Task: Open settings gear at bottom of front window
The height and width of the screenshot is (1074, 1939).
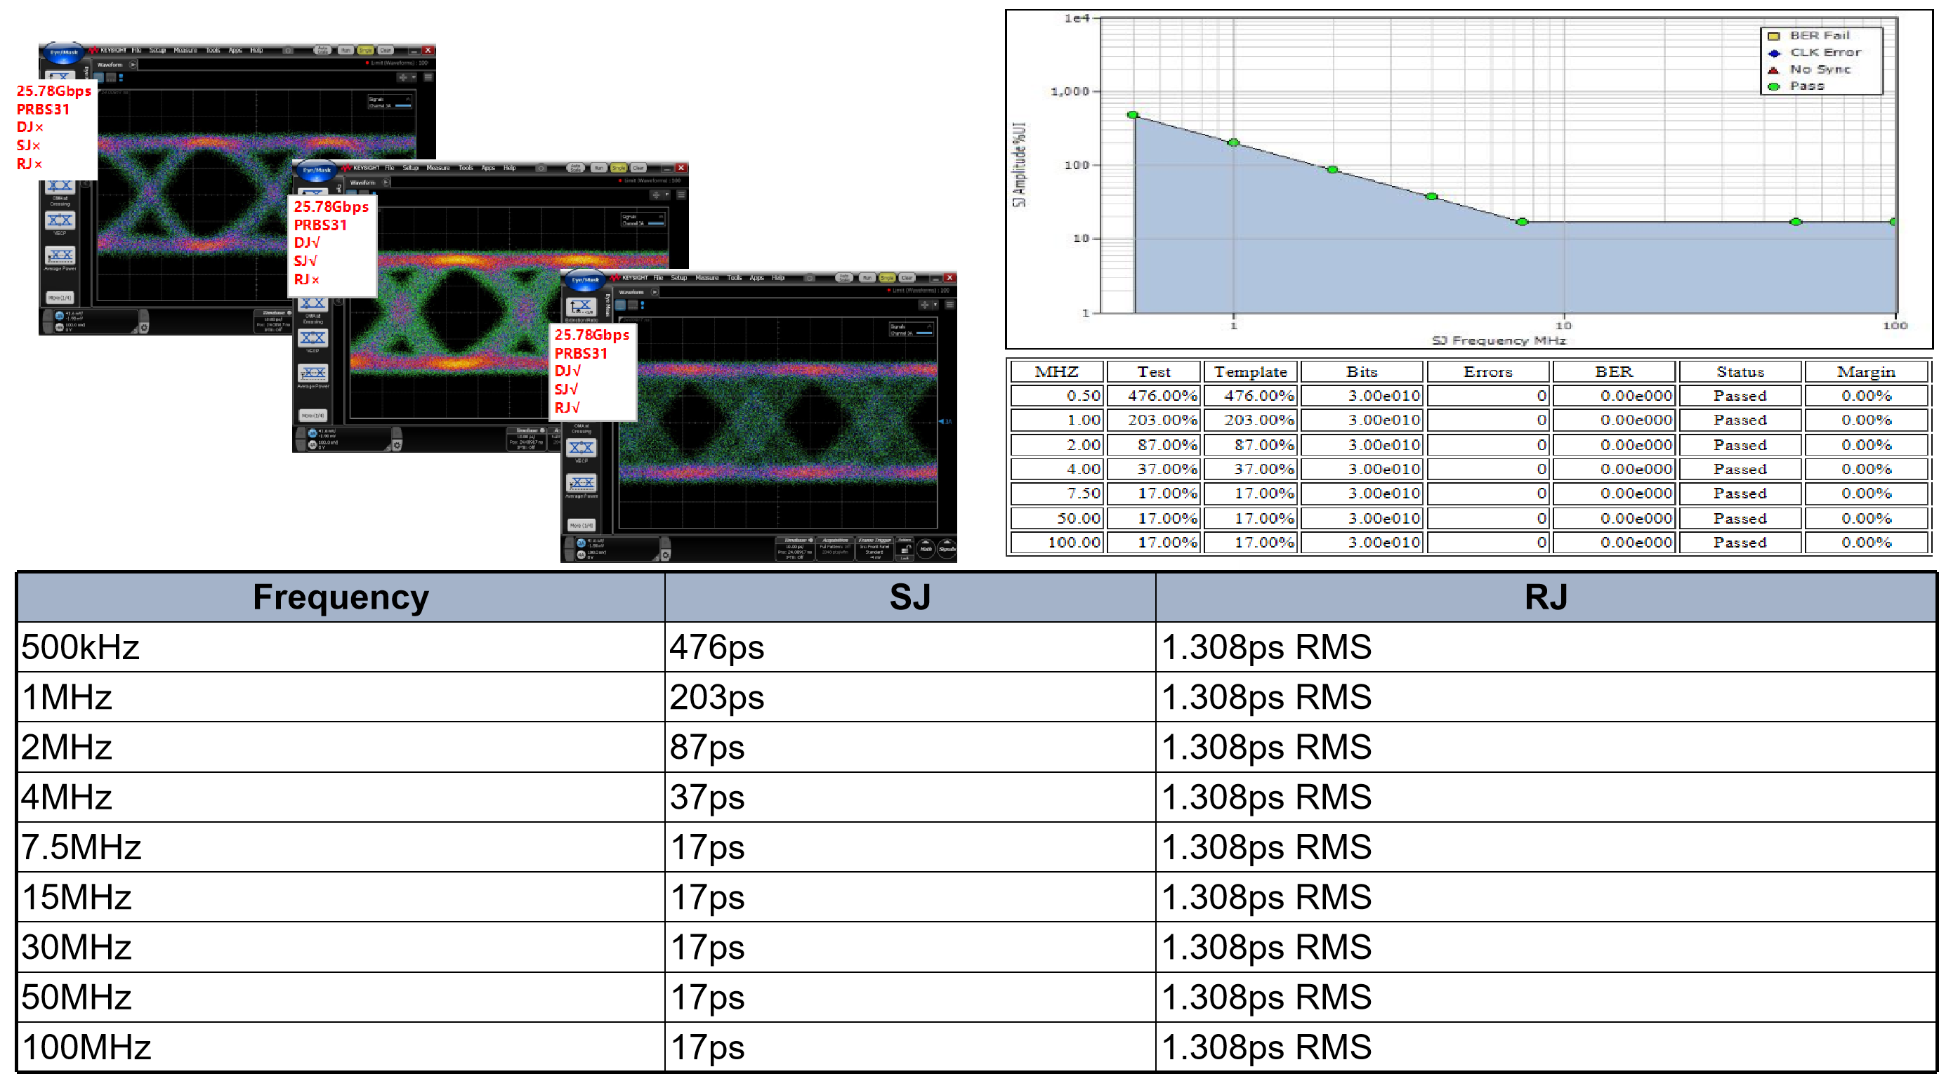Action: click(665, 555)
